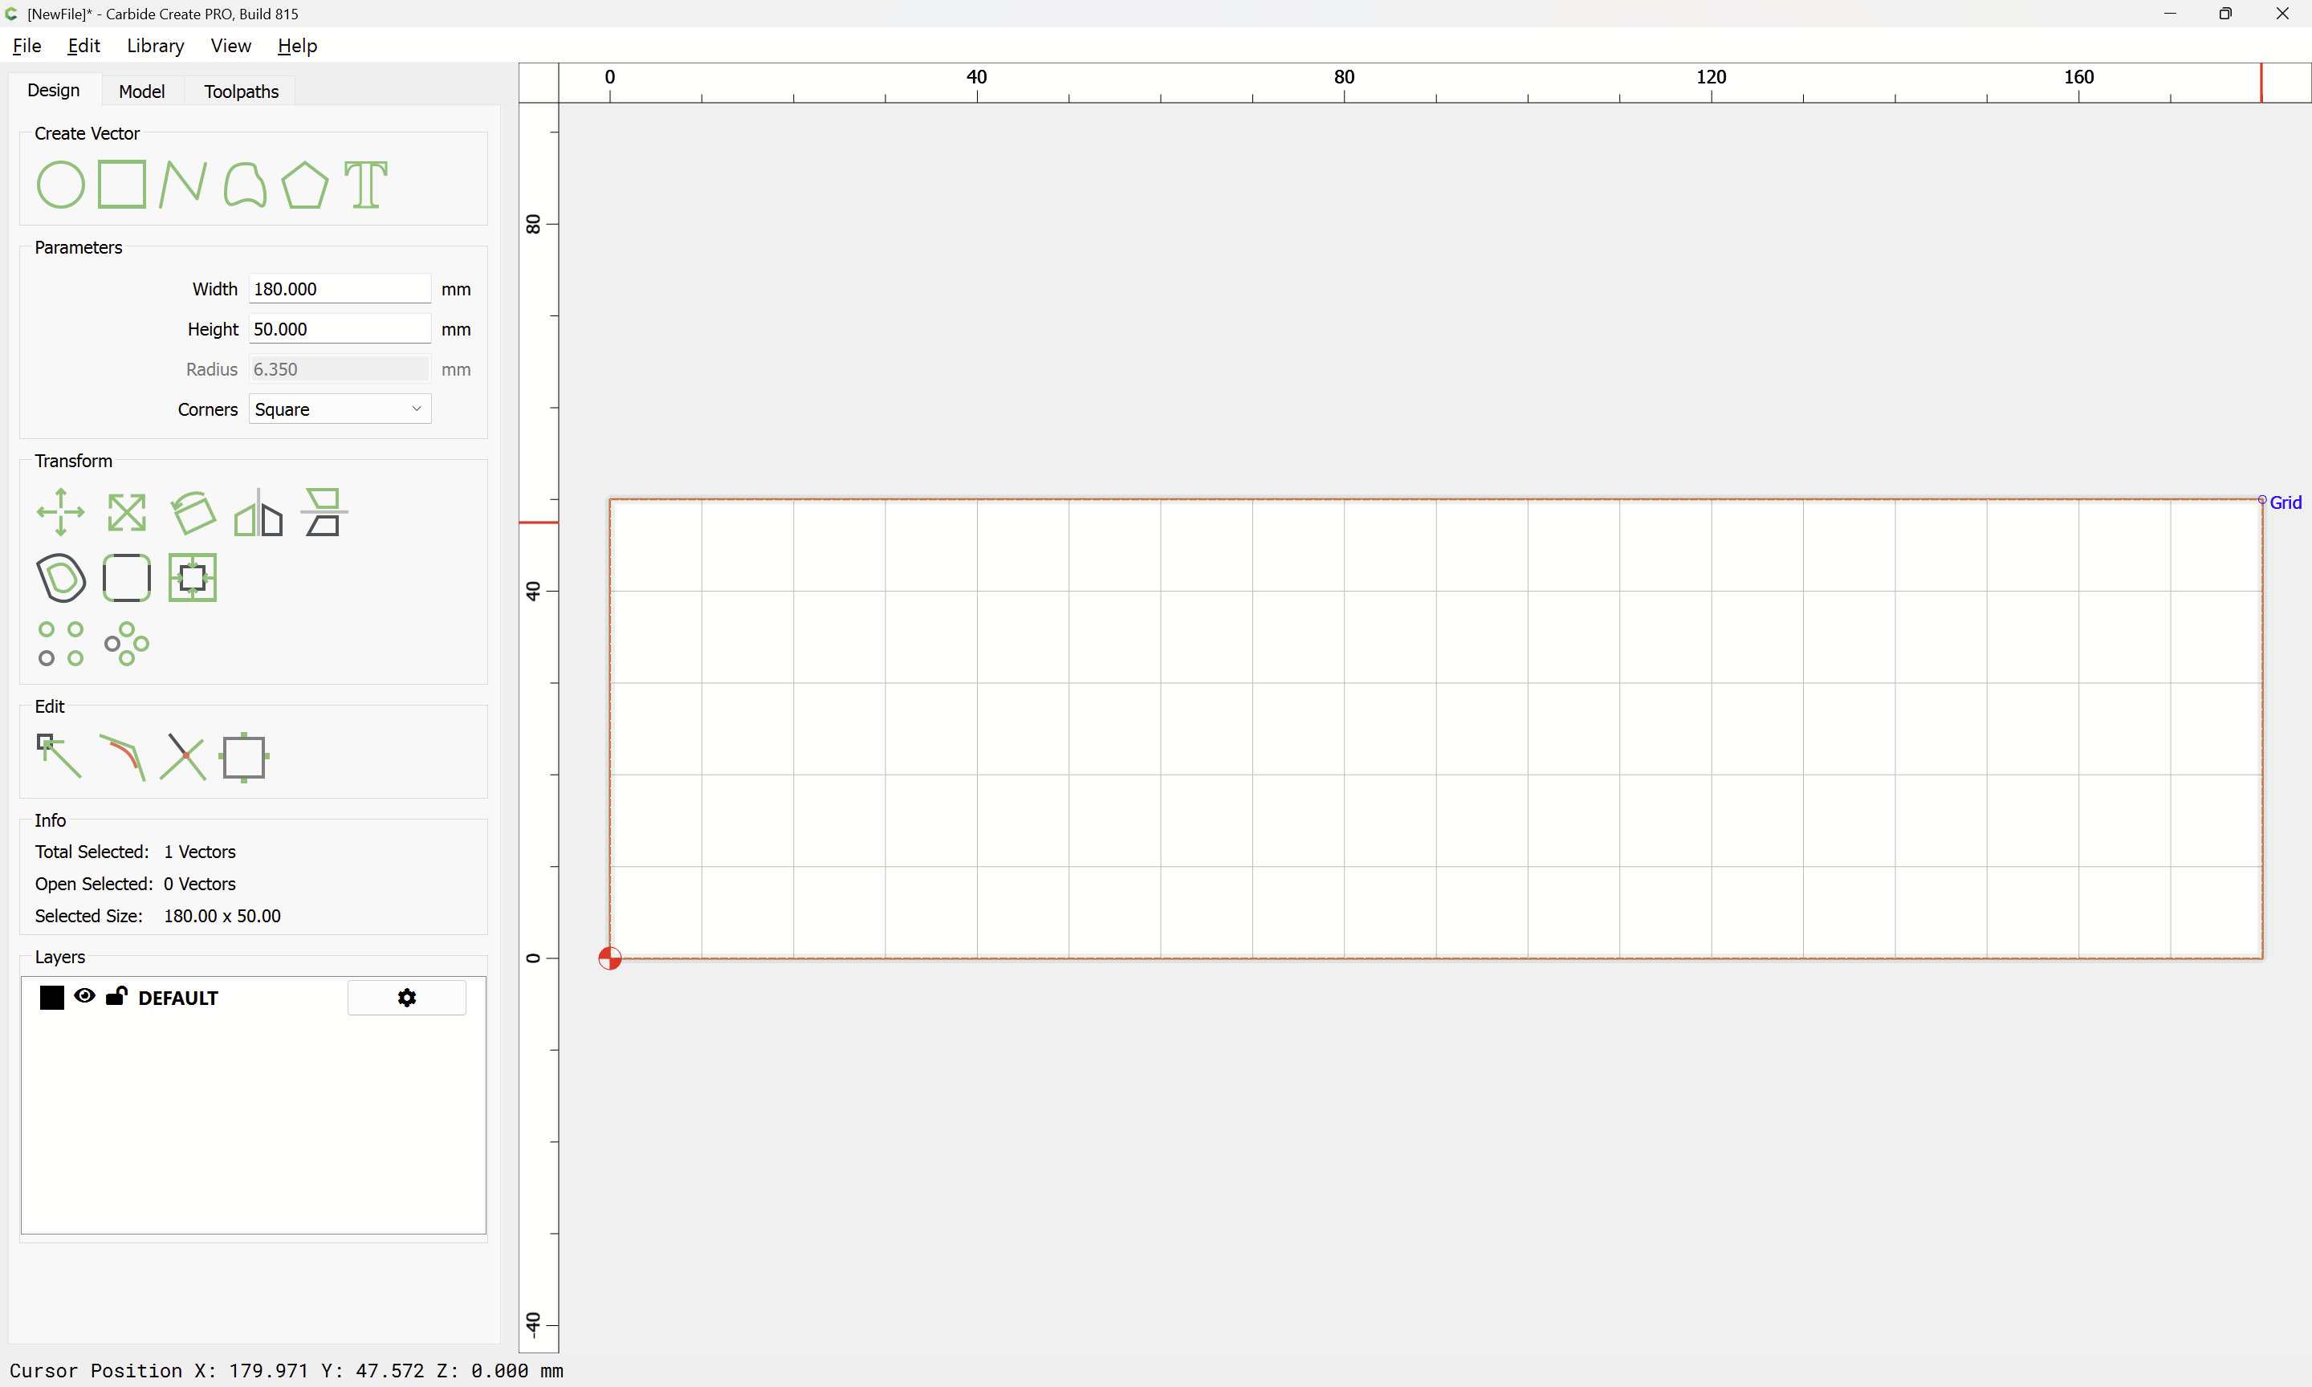Select the Circle vector tool
The image size is (2312, 1387).
[61, 184]
